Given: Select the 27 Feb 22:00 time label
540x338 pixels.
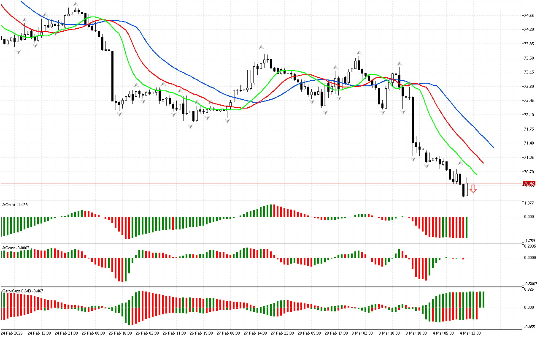Looking at the screenshot, I should pyautogui.click(x=282, y=333).
